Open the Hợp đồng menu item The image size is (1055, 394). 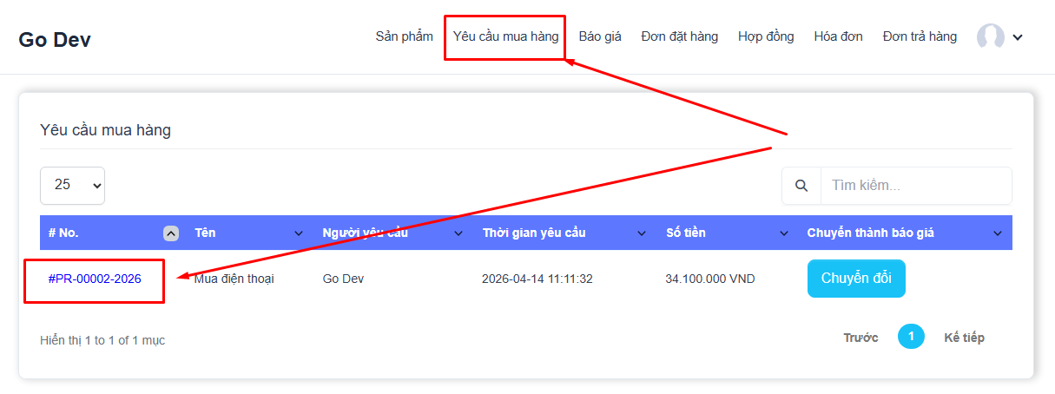766,36
